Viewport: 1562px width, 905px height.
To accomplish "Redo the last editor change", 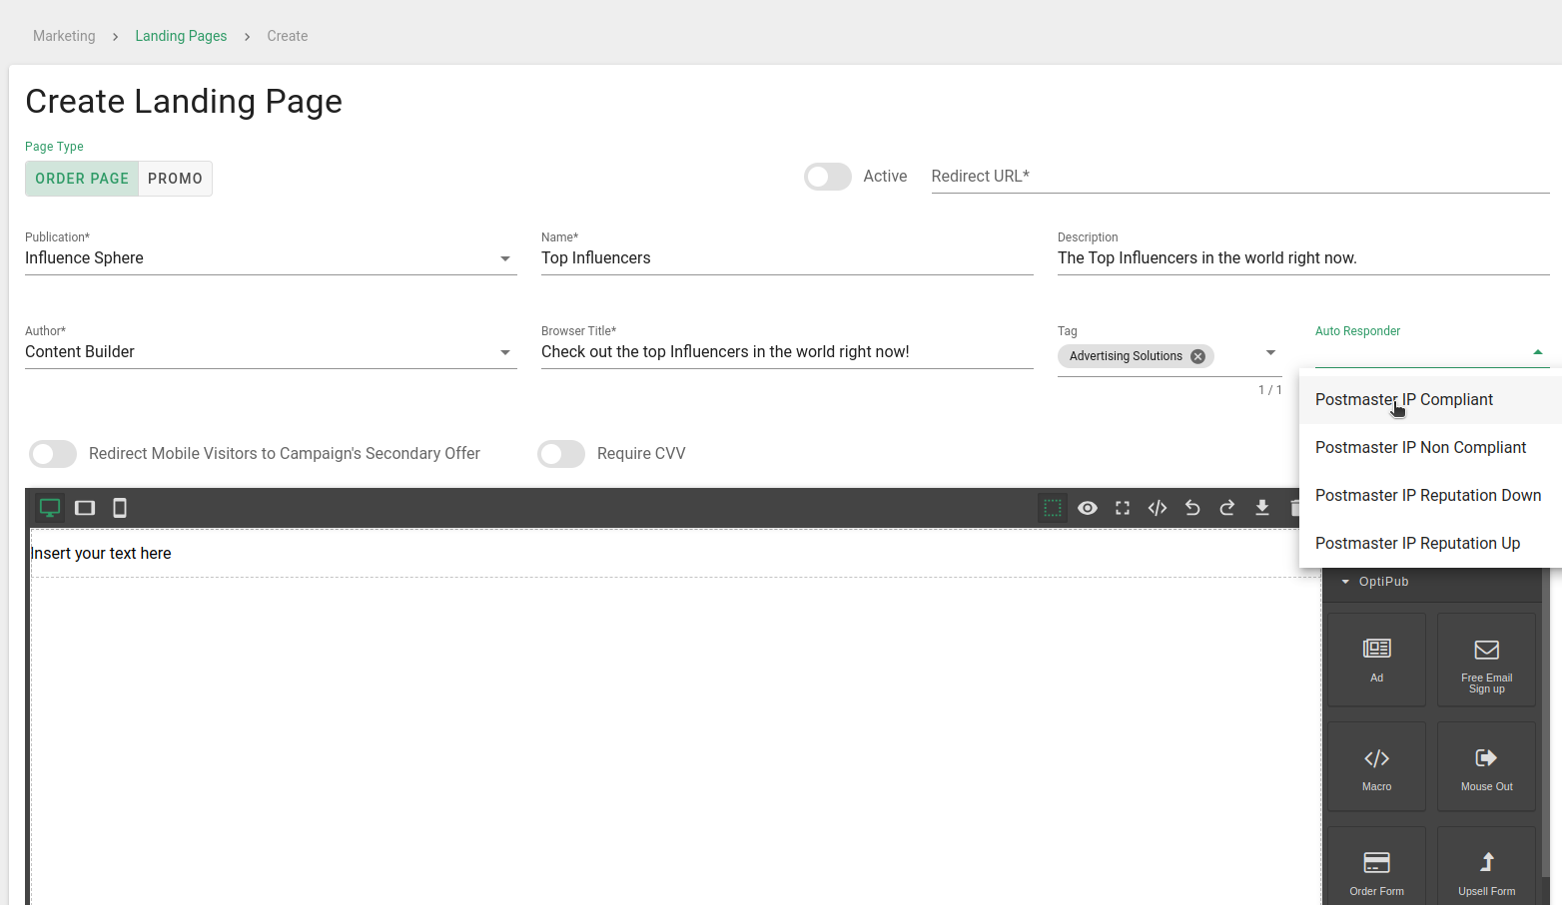I will point(1227,508).
